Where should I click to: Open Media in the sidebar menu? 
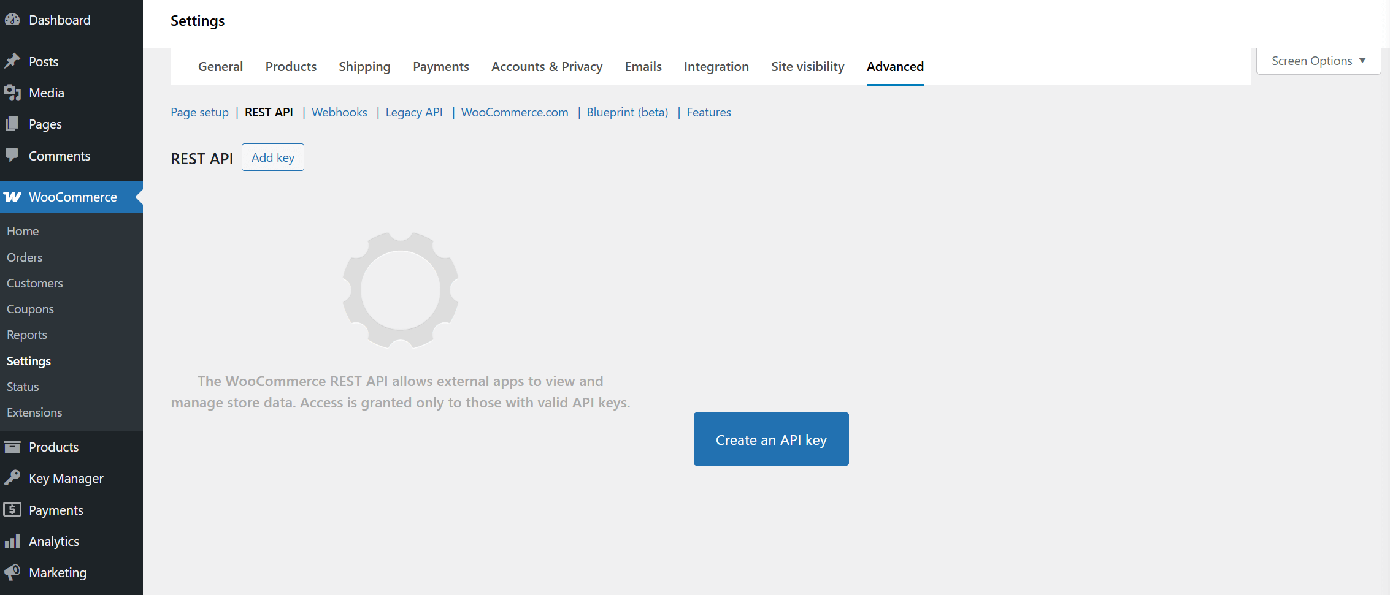click(47, 93)
